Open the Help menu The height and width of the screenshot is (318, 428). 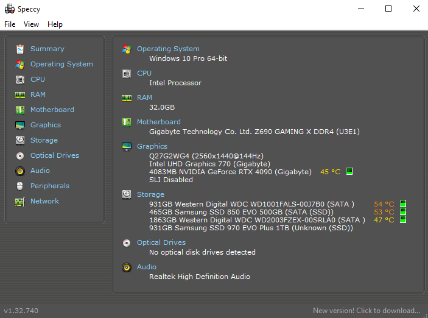tap(55, 24)
